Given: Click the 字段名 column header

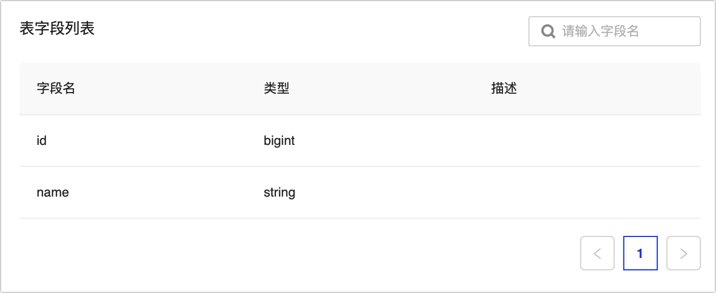Looking at the screenshot, I should click(56, 88).
